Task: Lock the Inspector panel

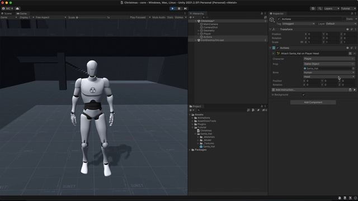Action: click(x=352, y=13)
